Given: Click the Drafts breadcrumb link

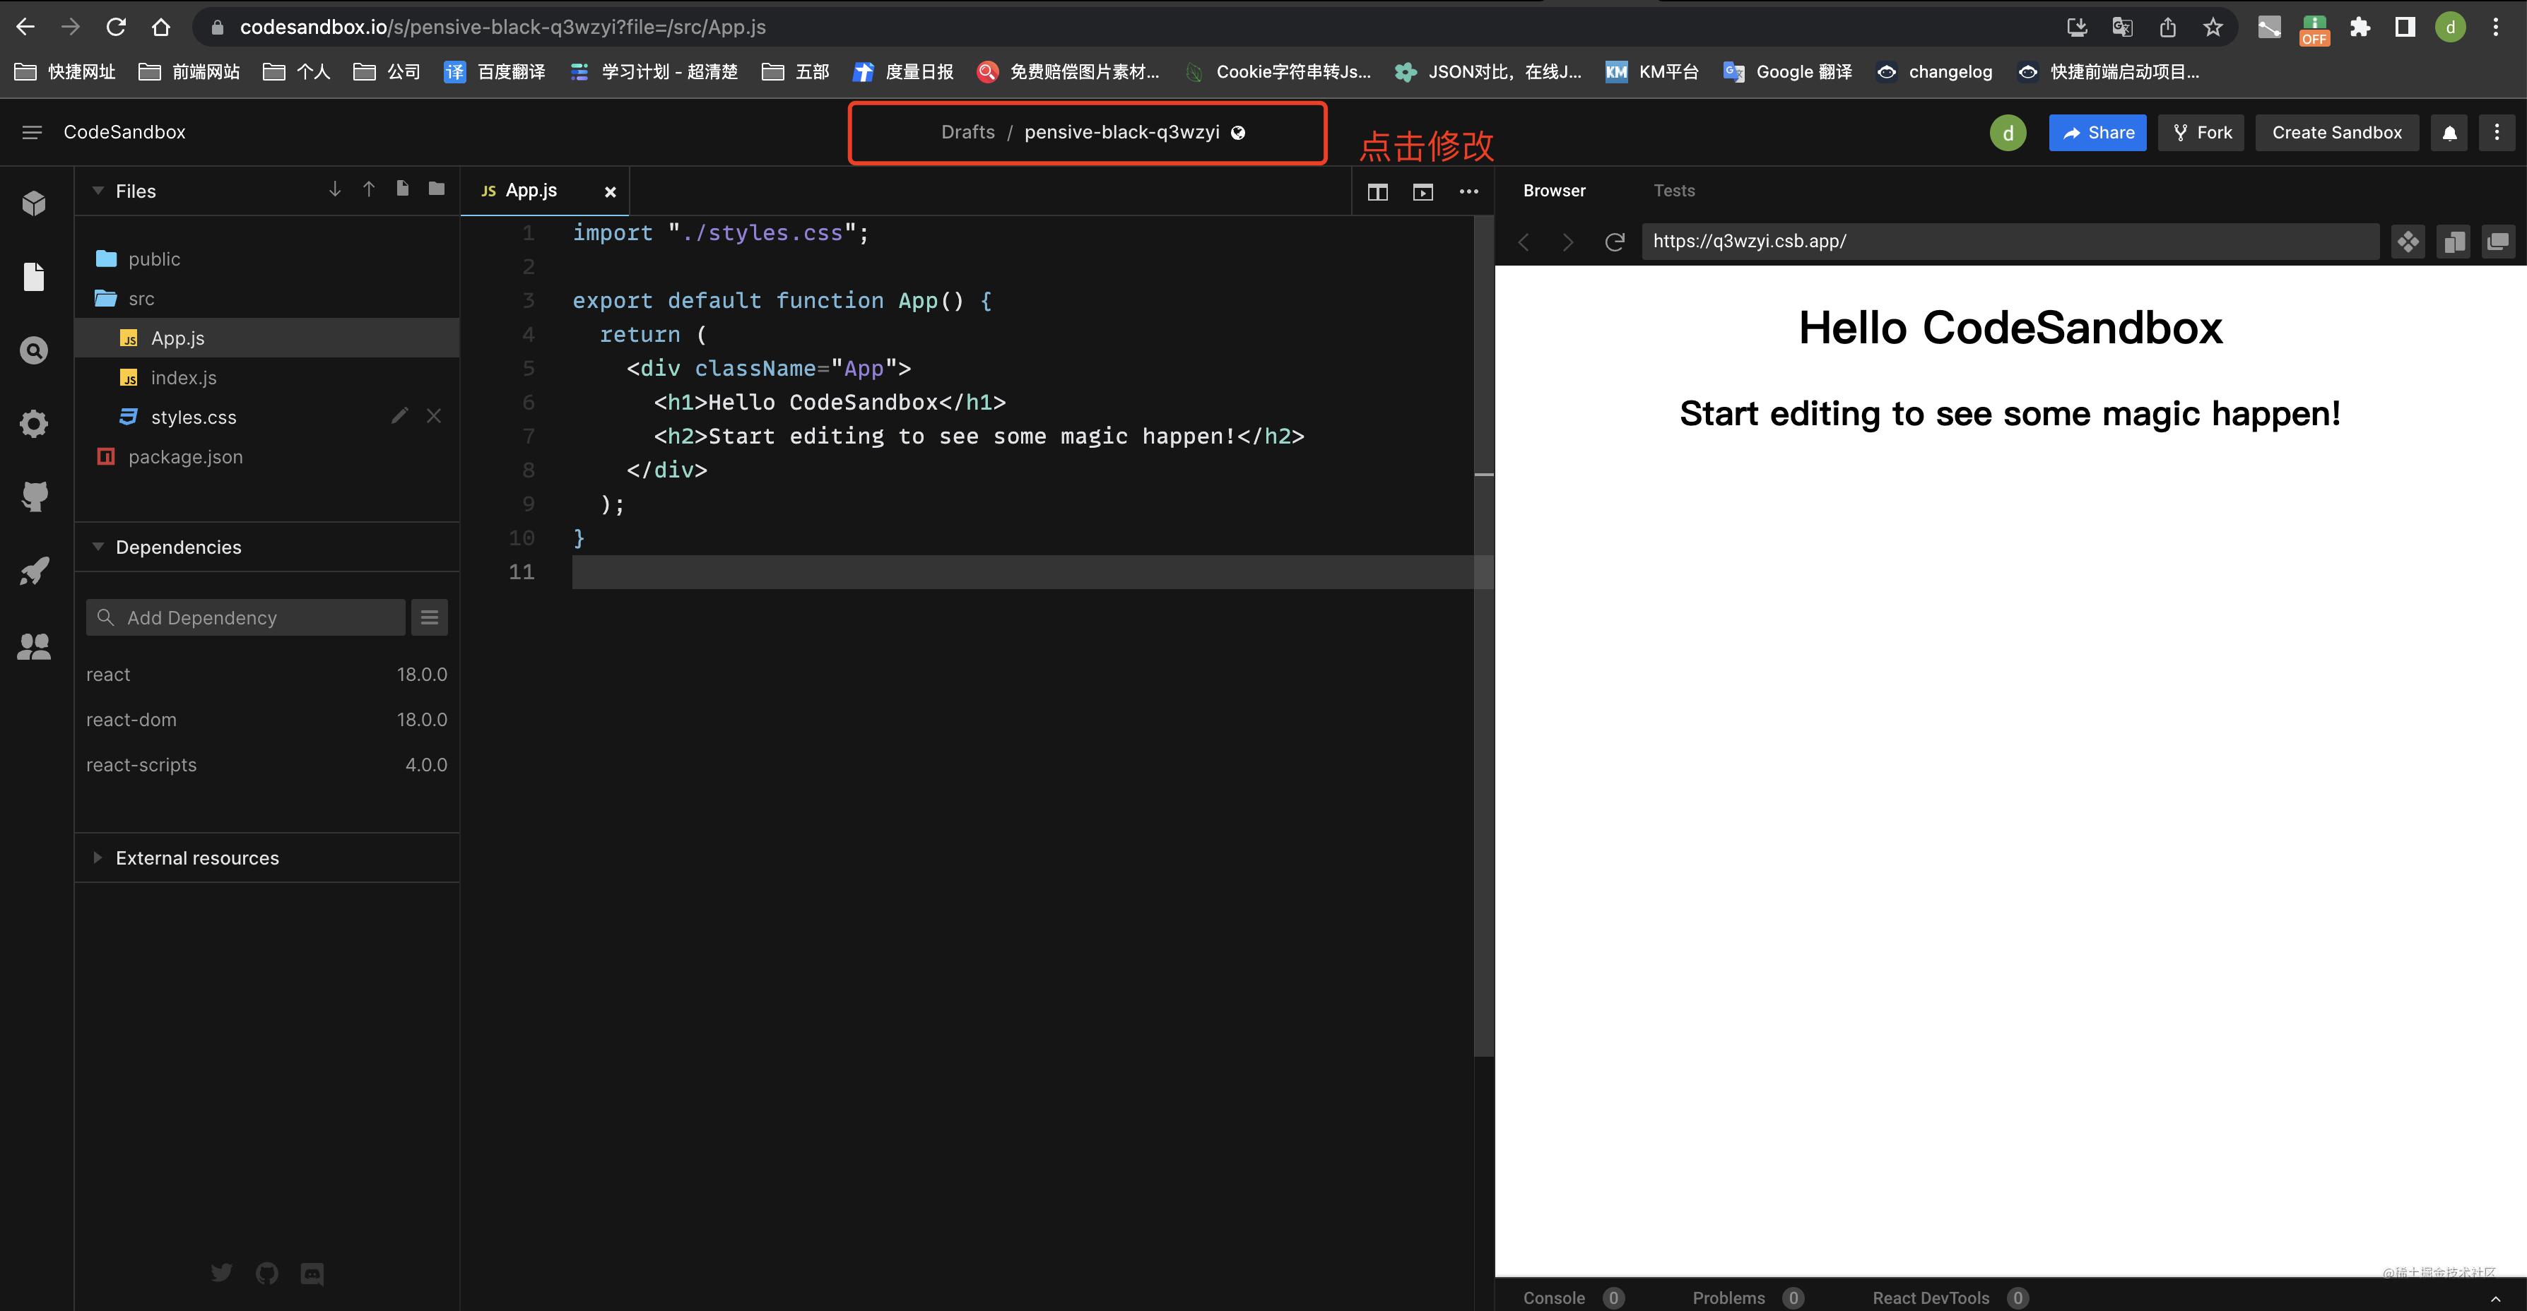Looking at the screenshot, I should [967, 132].
